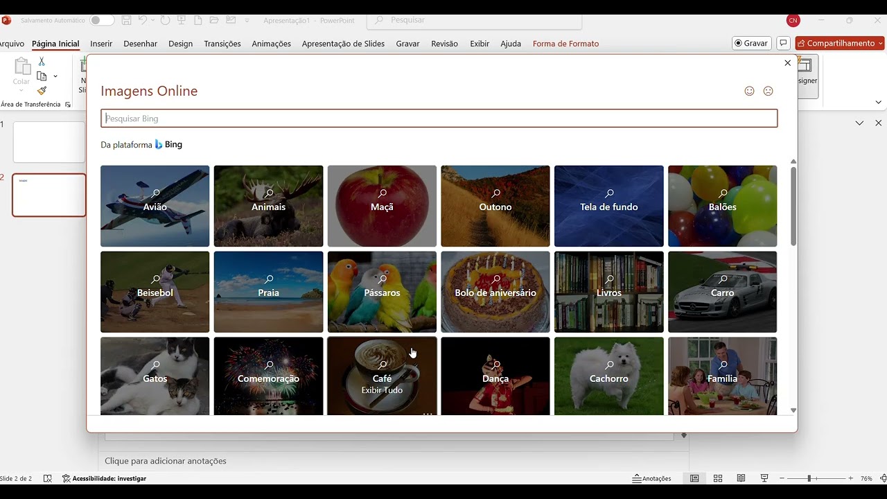Open the Arquivo tab
This screenshot has width=887, height=499.
coord(12,44)
